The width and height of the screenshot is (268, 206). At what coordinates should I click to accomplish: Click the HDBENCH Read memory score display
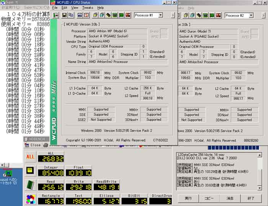51,187
